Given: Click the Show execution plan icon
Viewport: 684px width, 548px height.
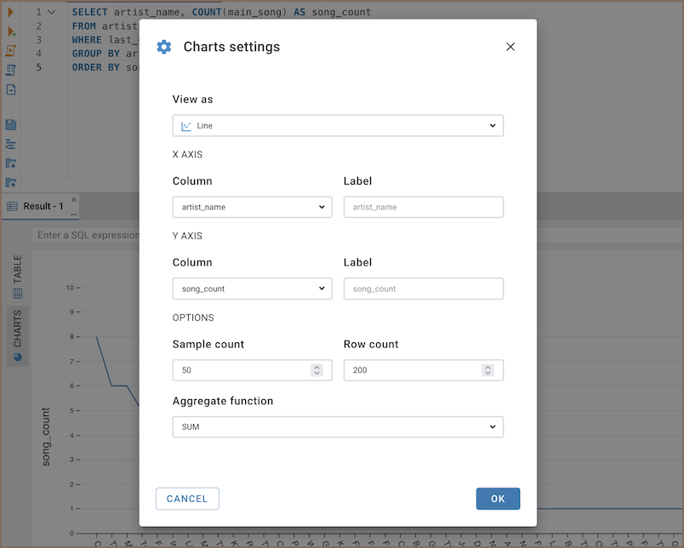Looking at the screenshot, I should 11,70.
